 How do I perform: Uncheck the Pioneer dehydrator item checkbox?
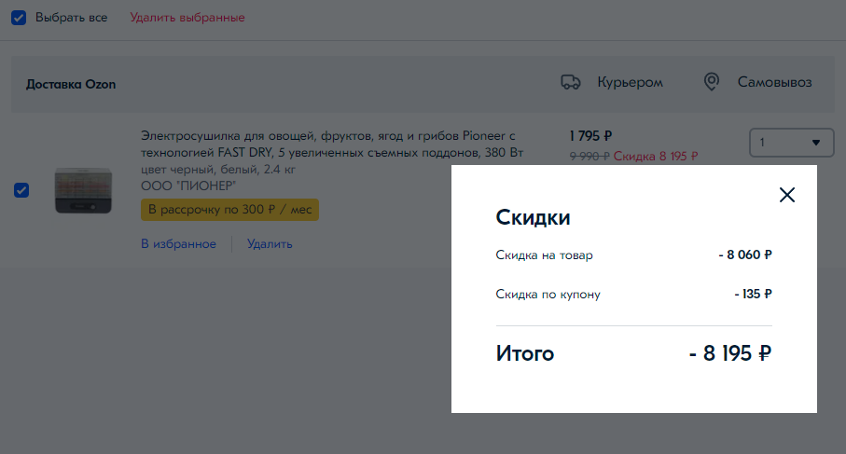click(x=21, y=190)
